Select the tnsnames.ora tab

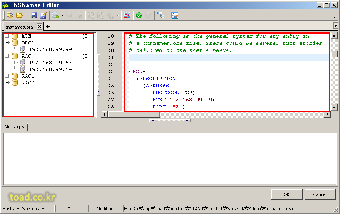(x=19, y=27)
